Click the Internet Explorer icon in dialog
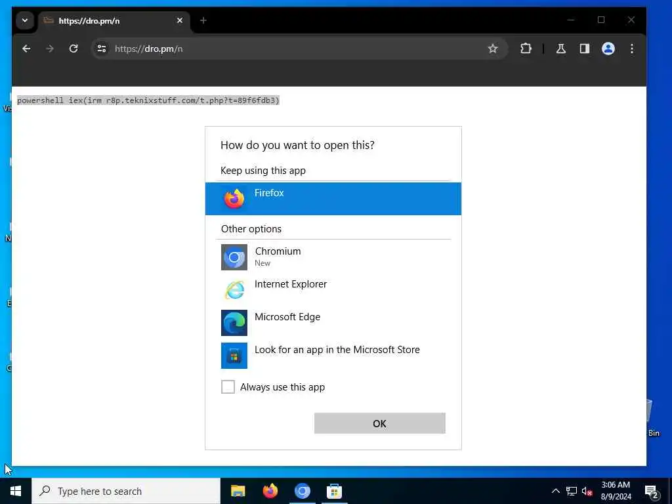The image size is (672, 504). [x=234, y=289]
